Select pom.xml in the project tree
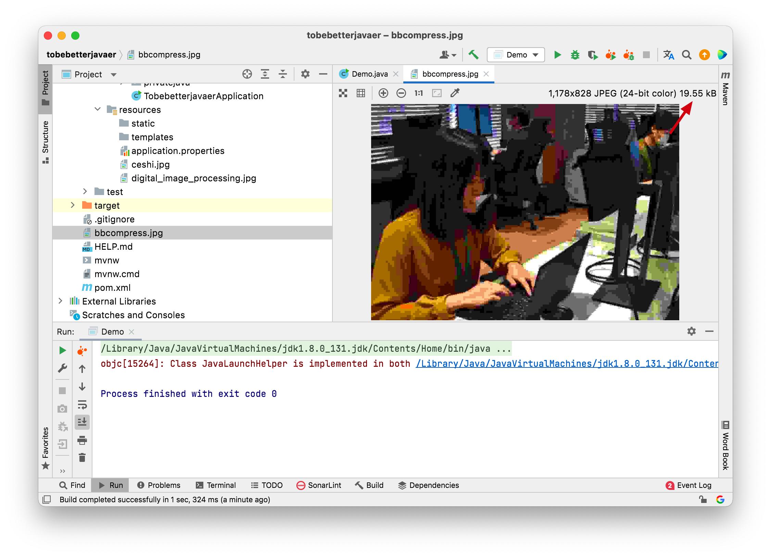The width and height of the screenshot is (771, 557). (x=112, y=288)
